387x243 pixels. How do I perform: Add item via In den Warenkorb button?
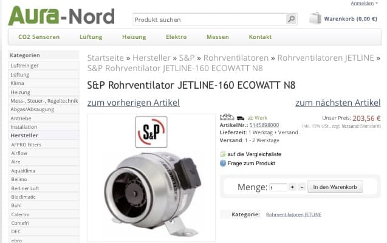click(x=335, y=187)
